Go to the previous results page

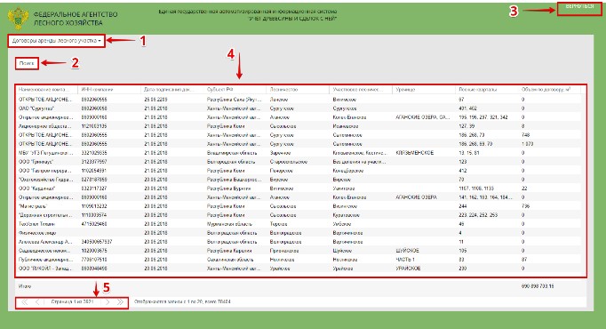[37, 302]
